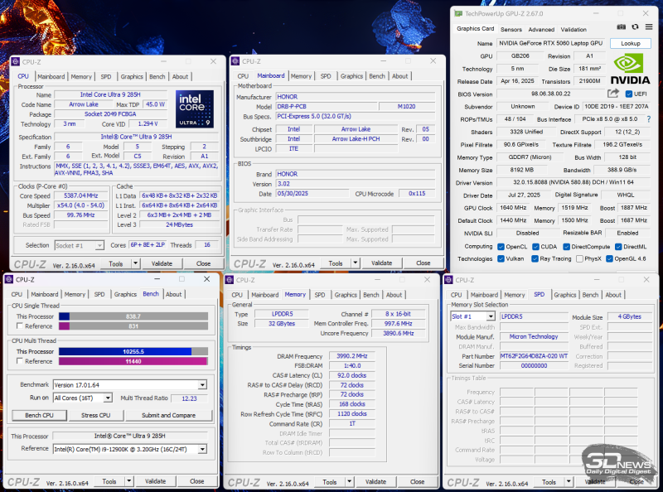Click the Intel Core Ultra 9 logo
This screenshot has height=492, width=663.
click(194, 109)
